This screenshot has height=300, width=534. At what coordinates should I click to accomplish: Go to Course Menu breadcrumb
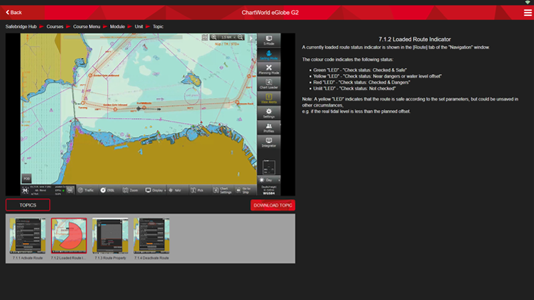pyautogui.click(x=87, y=27)
